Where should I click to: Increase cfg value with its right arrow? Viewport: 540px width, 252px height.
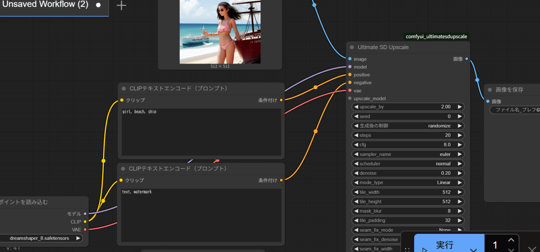[460, 144]
